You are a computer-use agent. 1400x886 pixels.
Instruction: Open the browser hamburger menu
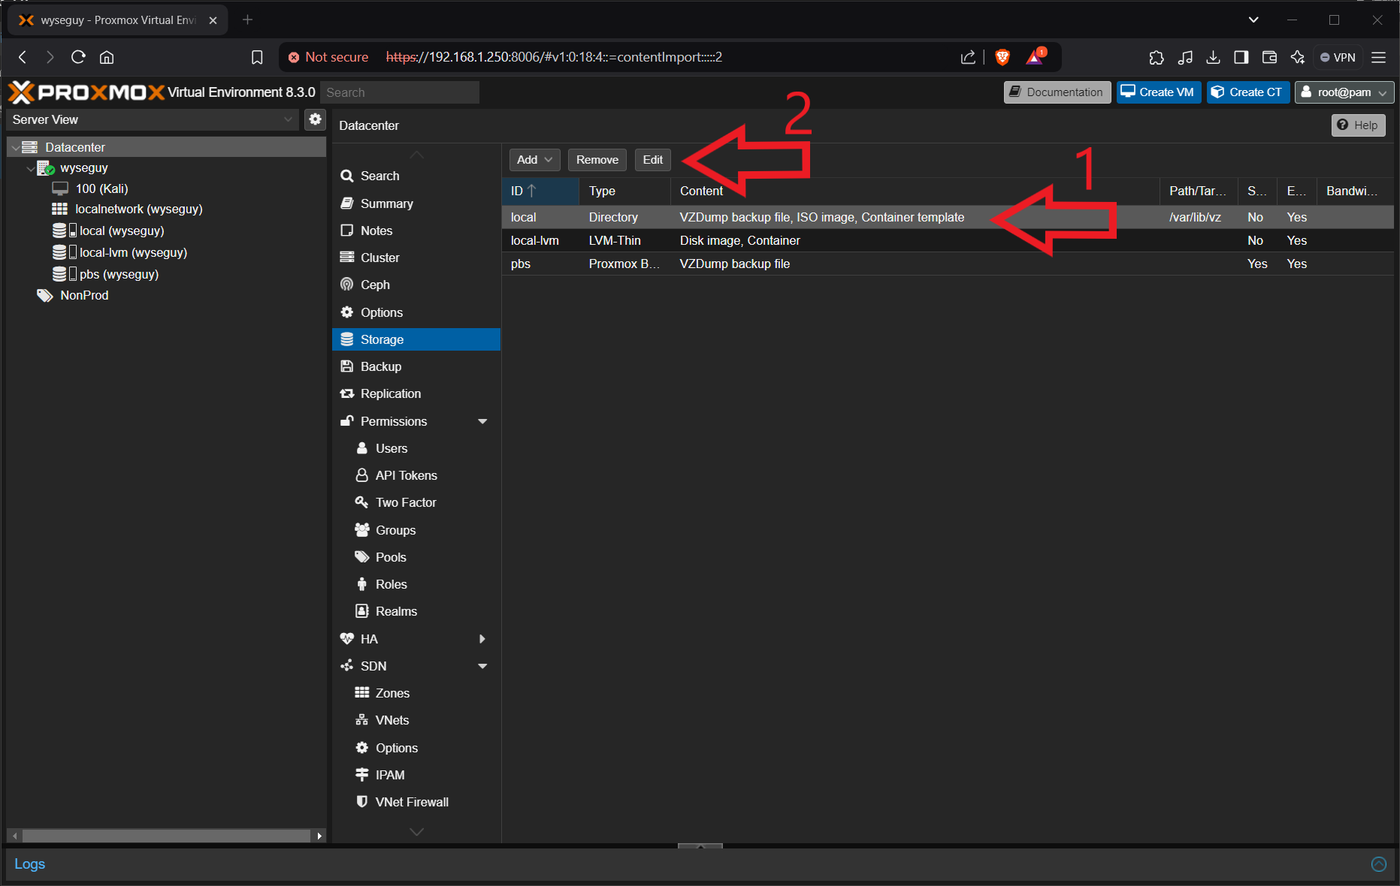pos(1378,57)
